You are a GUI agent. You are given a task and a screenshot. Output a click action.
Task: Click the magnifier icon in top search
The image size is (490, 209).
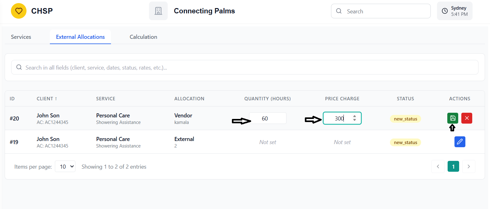coord(339,11)
